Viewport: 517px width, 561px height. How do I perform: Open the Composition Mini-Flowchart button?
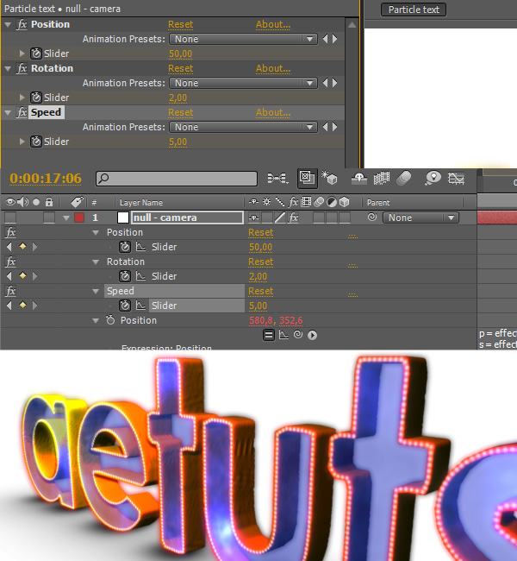click(x=277, y=178)
